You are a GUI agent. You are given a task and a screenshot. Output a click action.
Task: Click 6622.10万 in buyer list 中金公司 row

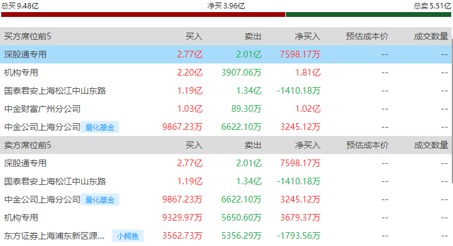(x=241, y=127)
